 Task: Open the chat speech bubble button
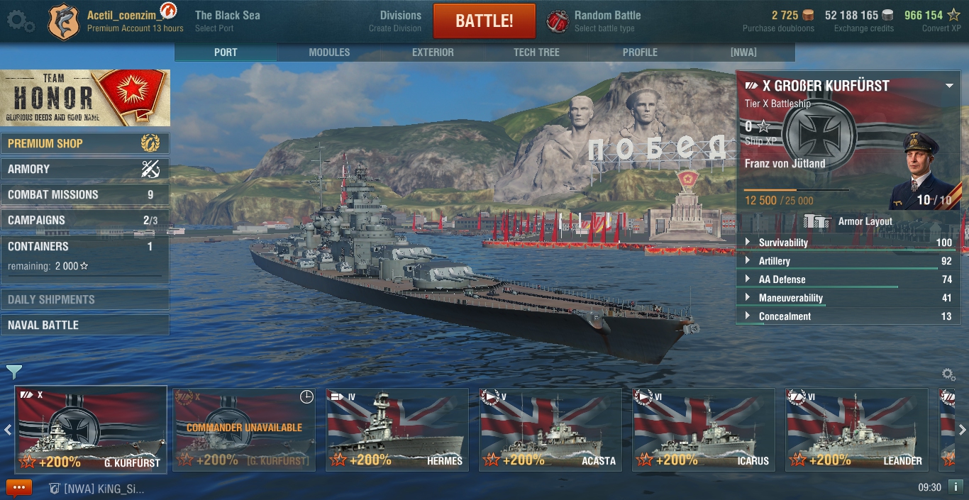point(19,488)
